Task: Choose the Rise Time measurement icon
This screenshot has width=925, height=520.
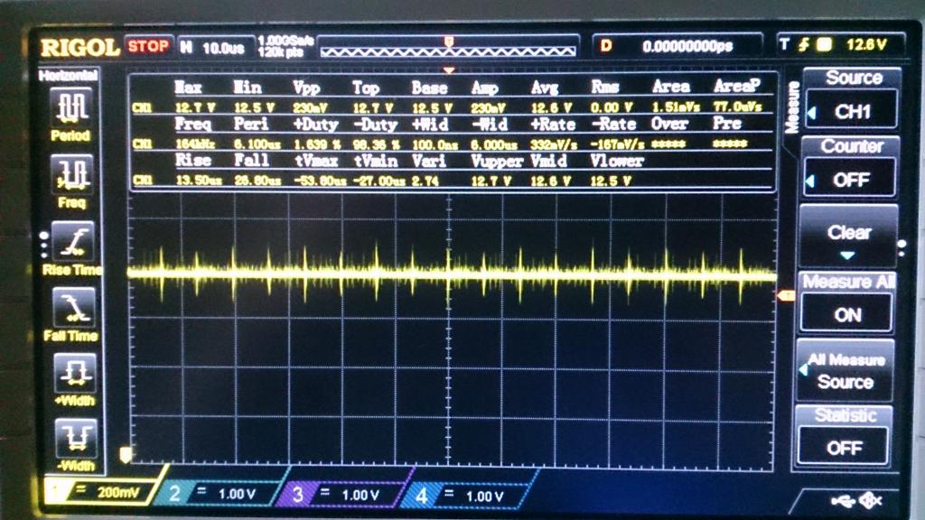Action: tap(70, 241)
